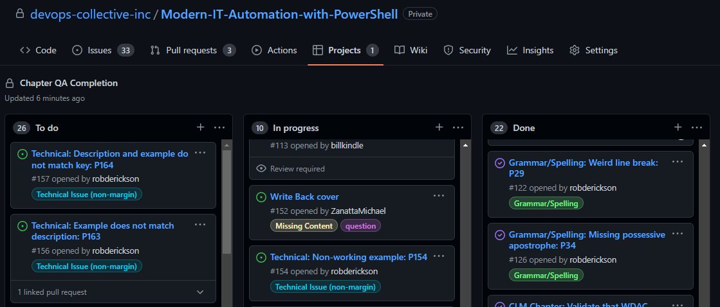720x307 pixels.
Task: Click the Projects count badge 1
Action: [373, 50]
